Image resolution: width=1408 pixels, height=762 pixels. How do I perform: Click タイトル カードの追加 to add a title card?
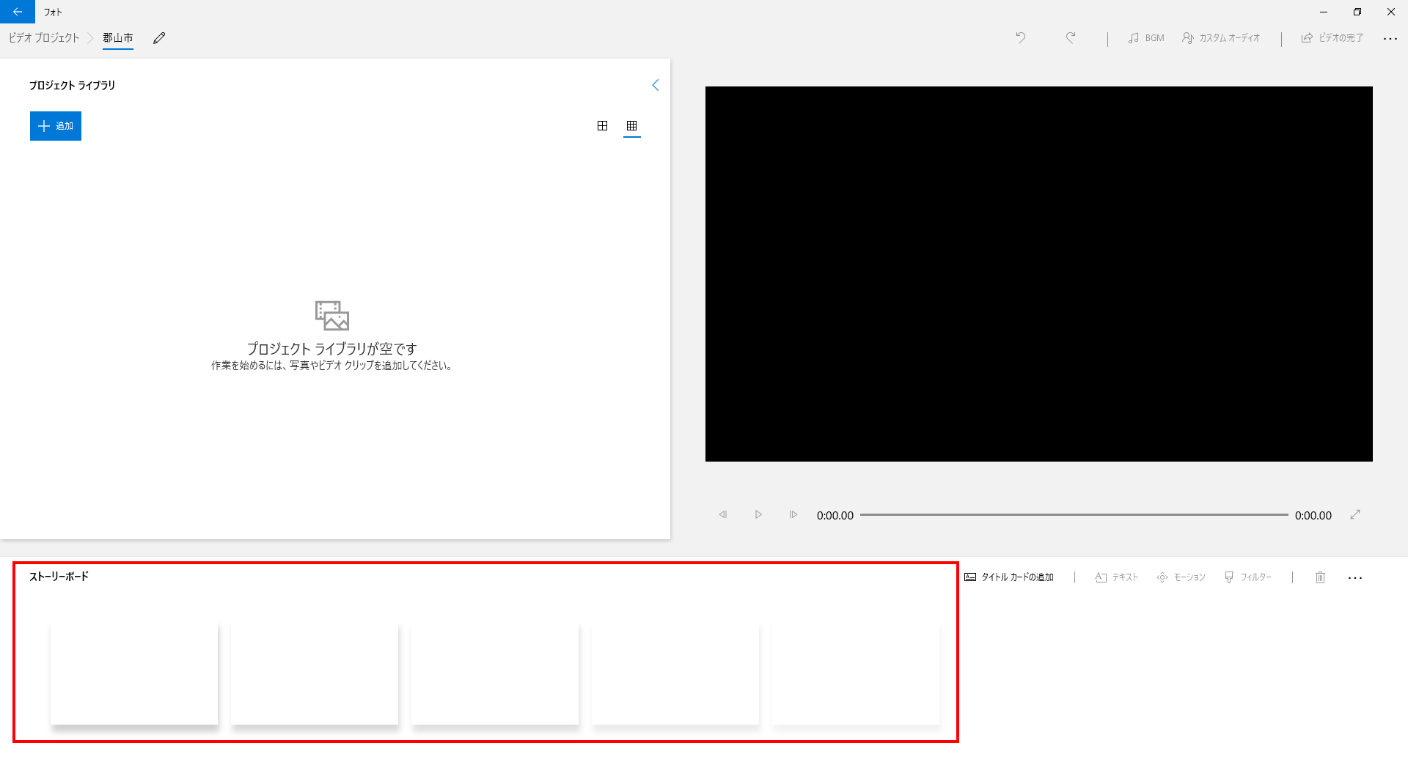pos(1009,577)
